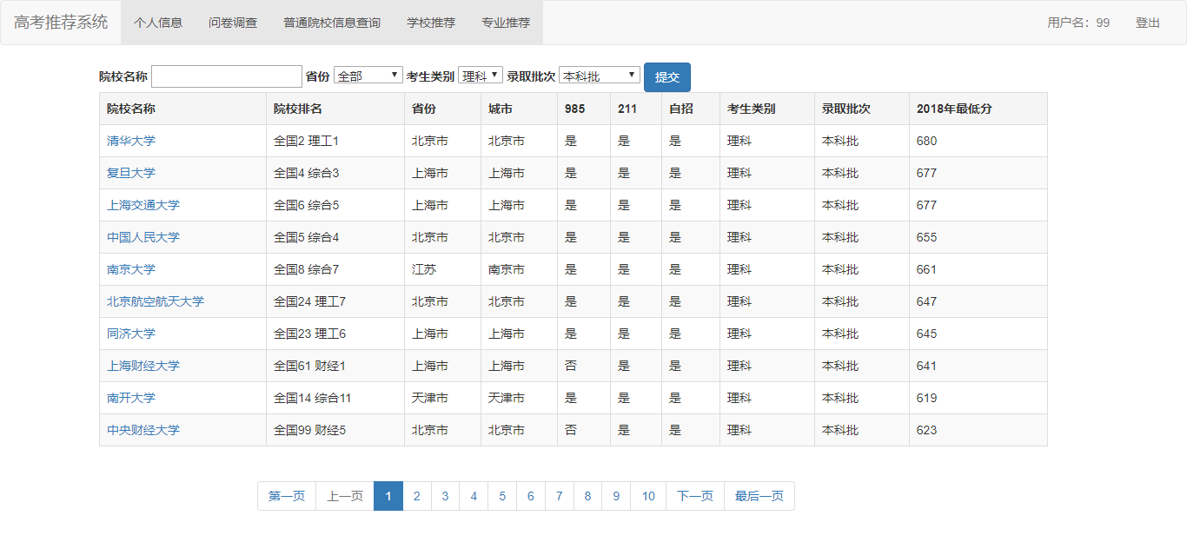Viewport: 1187px width, 542px height.
Task: Go to 第一页 first page
Action: click(x=287, y=496)
